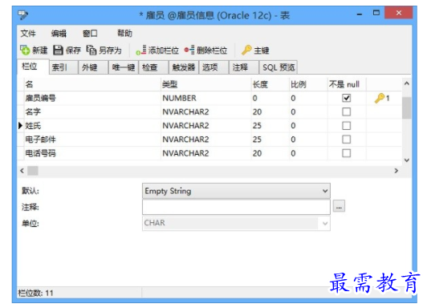Click the up arrow of the vertical scrollbar
The width and height of the screenshot is (427, 308).
coord(407,83)
